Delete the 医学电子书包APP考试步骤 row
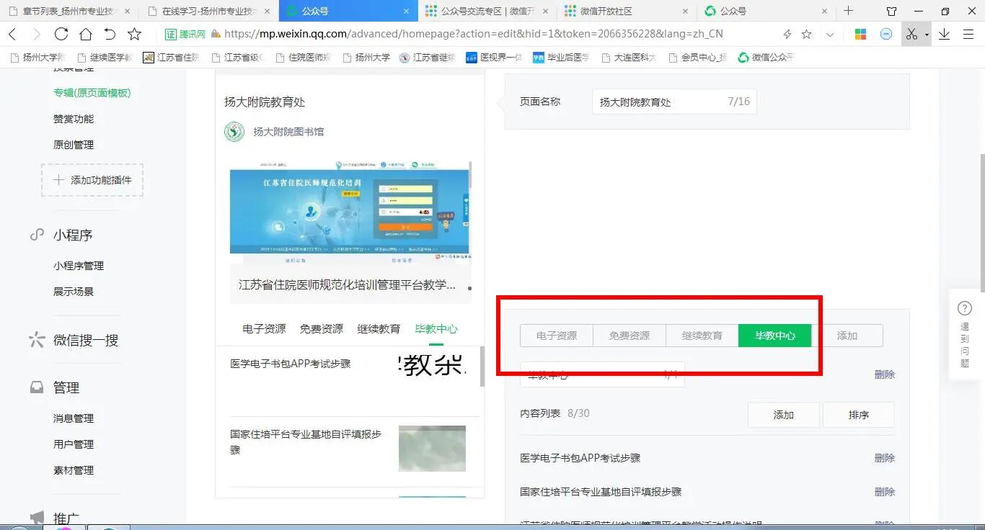This screenshot has width=985, height=530. coord(885,458)
